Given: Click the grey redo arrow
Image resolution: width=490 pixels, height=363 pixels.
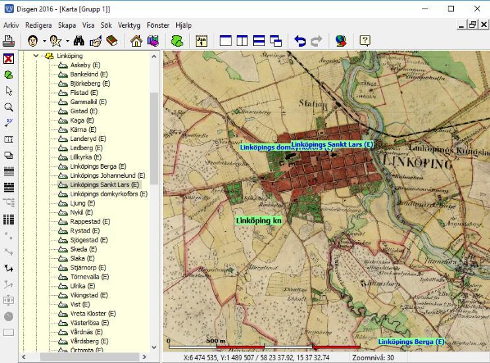Looking at the screenshot, I should 317,41.
